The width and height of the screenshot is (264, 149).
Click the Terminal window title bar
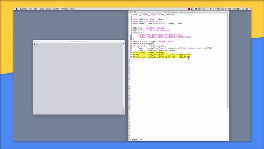pos(79,41)
